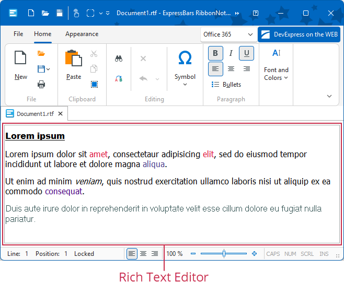Click the Lorem ipsum heading text
The image size is (344, 282).
35,136
